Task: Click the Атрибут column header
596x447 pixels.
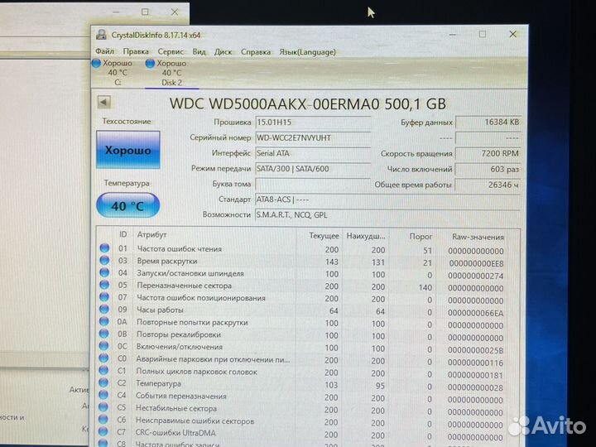Action: click(152, 235)
